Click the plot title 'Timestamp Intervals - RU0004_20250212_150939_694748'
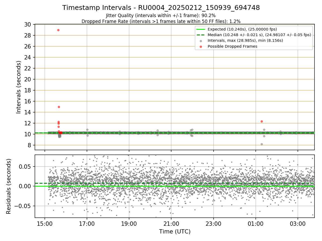 (x=161, y=8)
